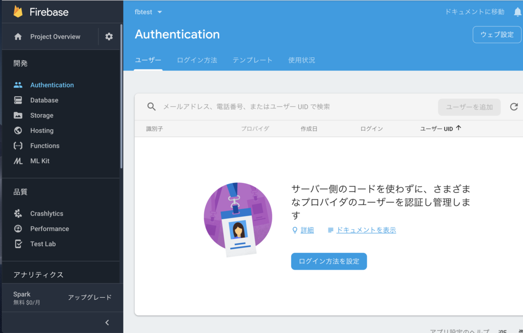Click the Project Overview home icon
Viewport: 523px width, 333px height.
click(x=18, y=36)
